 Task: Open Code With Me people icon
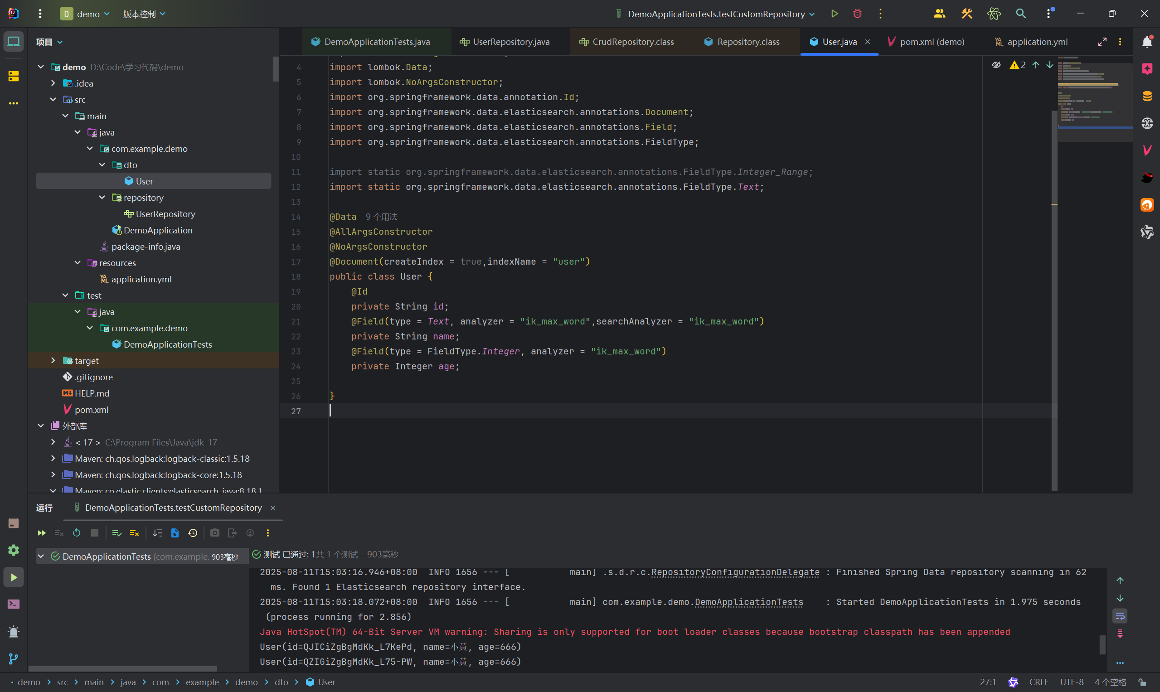pos(939,14)
